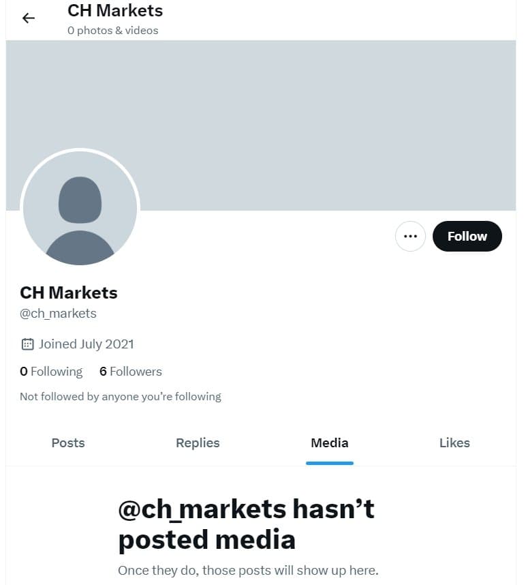Switch to the Posts tab
The height and width of the screenshot is (585, 526).
click(x=68, y=442)
